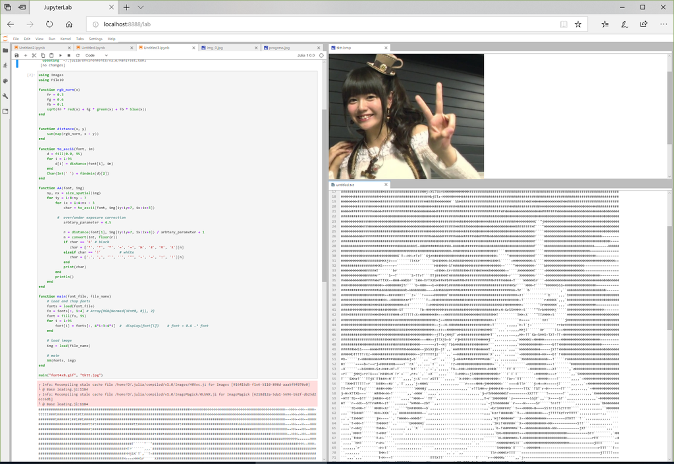
Task: Open the cell type dropdown showing Code
Action: click(x=96, y=55)
